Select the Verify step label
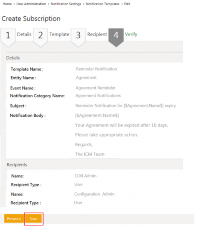Viewport: 206px width, 227px height. [131, 34]
